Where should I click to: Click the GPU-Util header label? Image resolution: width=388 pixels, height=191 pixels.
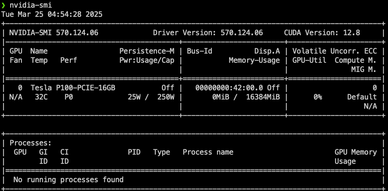310,60
